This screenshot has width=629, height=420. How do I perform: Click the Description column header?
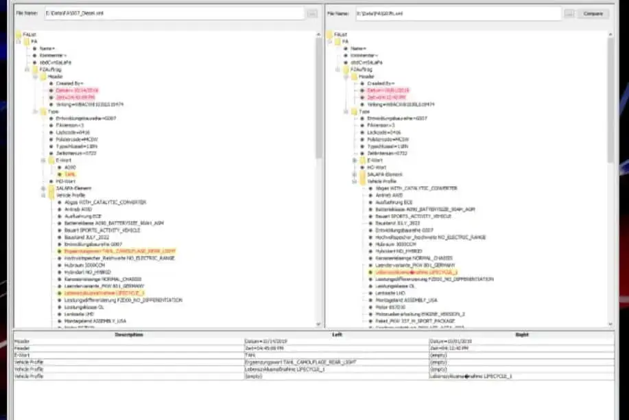click(x=129, y=334)
